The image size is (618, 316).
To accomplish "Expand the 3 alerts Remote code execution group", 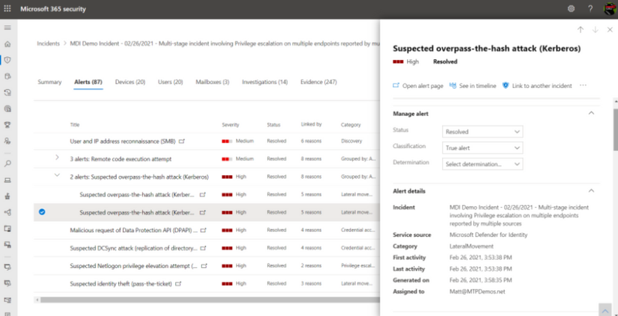I will [57, 158].
